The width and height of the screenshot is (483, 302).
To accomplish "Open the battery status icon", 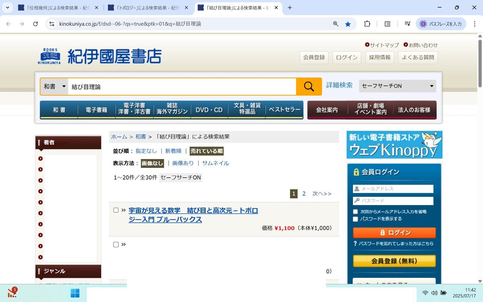I will point(444,293).
